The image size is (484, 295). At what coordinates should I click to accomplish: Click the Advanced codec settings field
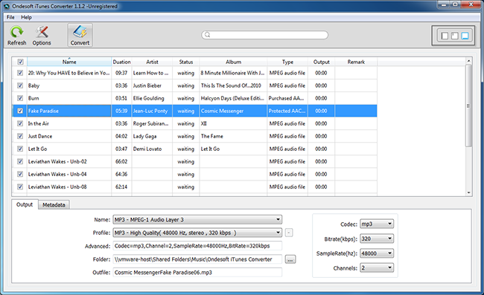coord(197,246)
